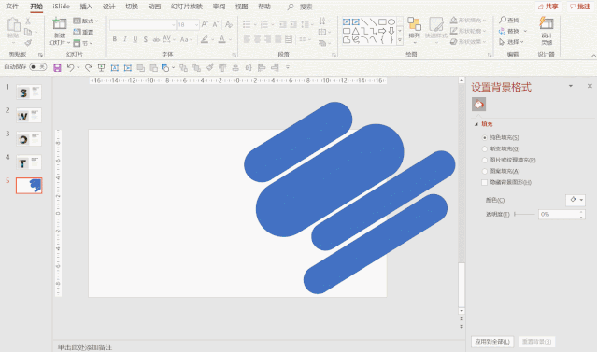Open the format pane options dropdown arrow
The width and height of the screenshot is (597, 352).
[x=570, y=86]
